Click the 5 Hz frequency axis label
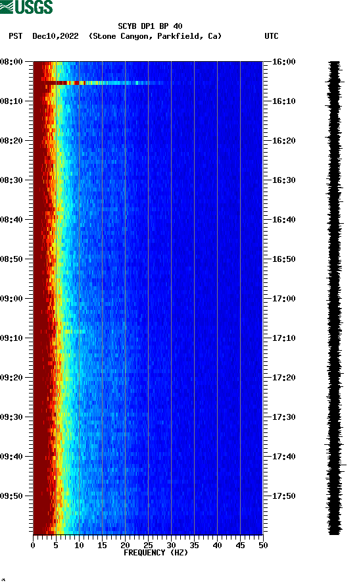363x587 pixels. [56, 546]
